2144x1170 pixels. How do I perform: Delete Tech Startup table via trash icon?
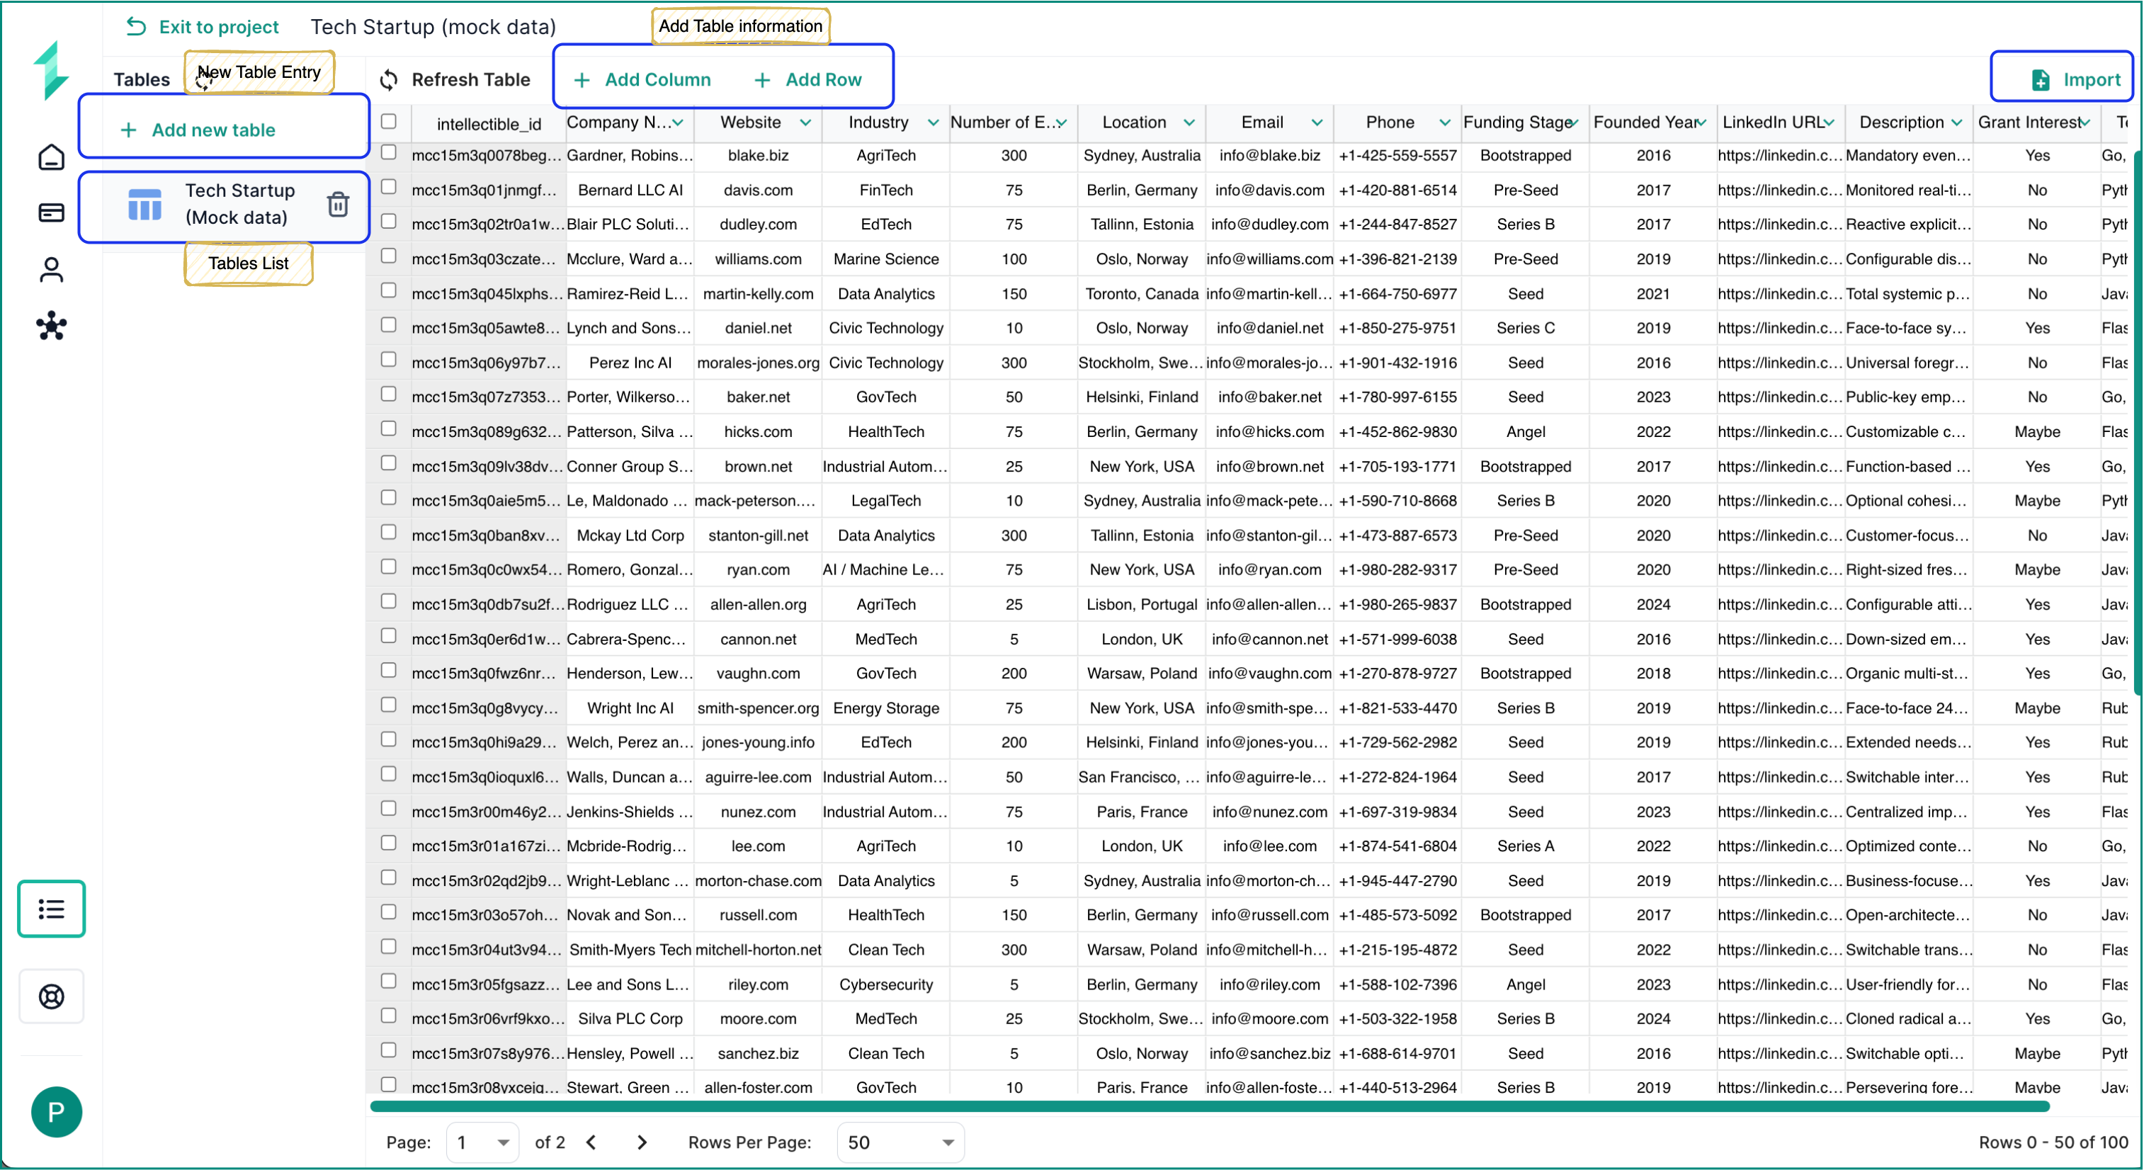pos(338,204)
